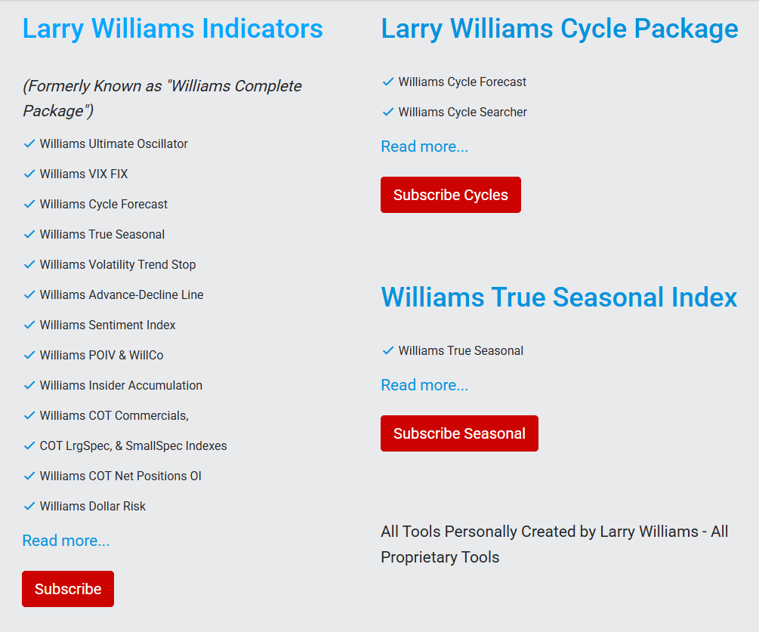759x632 pixels.
Task: Click the Williams True Seasonal Index heading
Action: pos(559,297)
